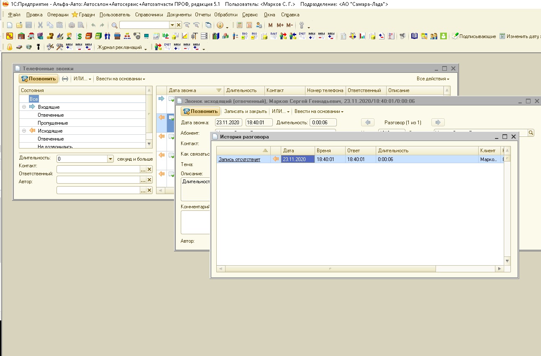This screenshot has height=356, width=541.
Task: Click the new document icon in main toolbar
Action: pos(10,25)
